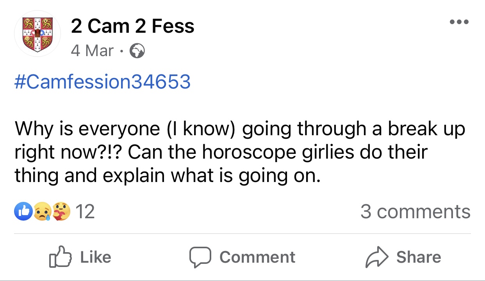Image resolution: width=485 pixels, height=281 pixels.
Task: Tap the speech bubble comment icon
Action: [x=200, y=257]
